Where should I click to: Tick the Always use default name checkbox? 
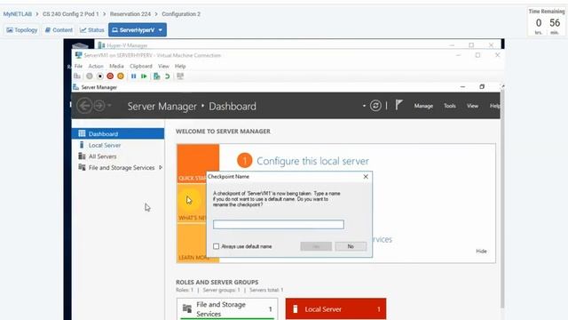(217, 246)
